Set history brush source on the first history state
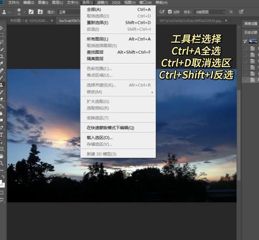259x240 pixels. tap(246, 48)
